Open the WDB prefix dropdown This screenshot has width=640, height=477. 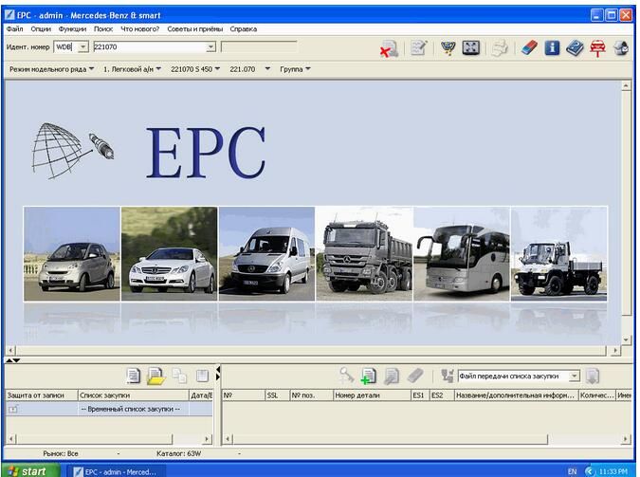click(82, 46)
